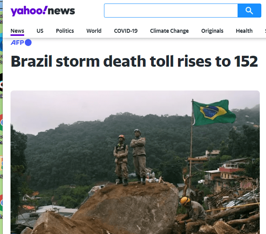
Task: Open the COVID-19 section
Action: [x=126, y=31]
